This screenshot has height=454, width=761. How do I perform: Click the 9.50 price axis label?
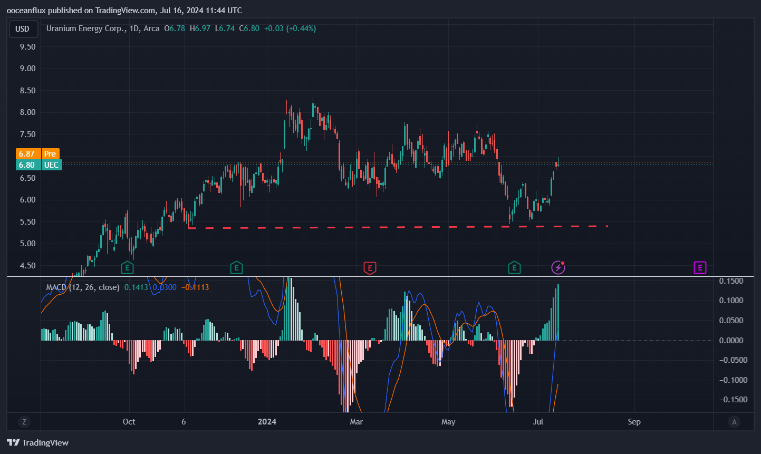coord(27,47)
